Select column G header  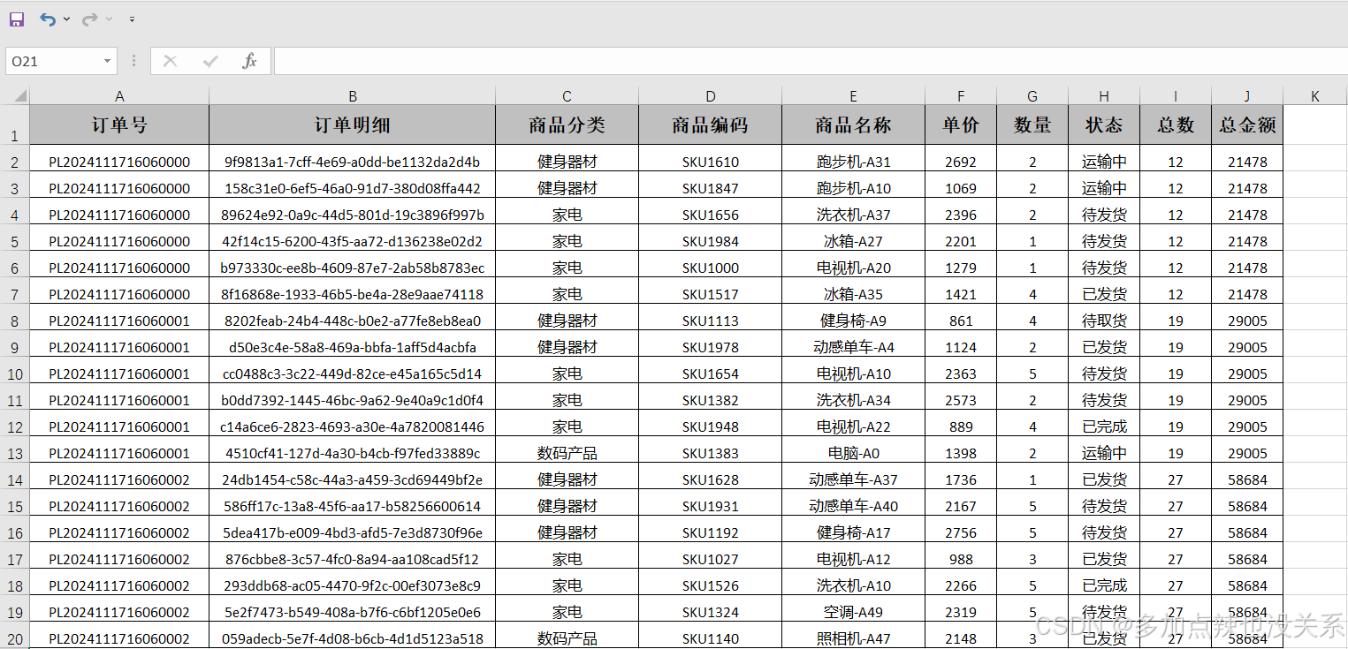pyautogui.click(x=1032, y=95)
